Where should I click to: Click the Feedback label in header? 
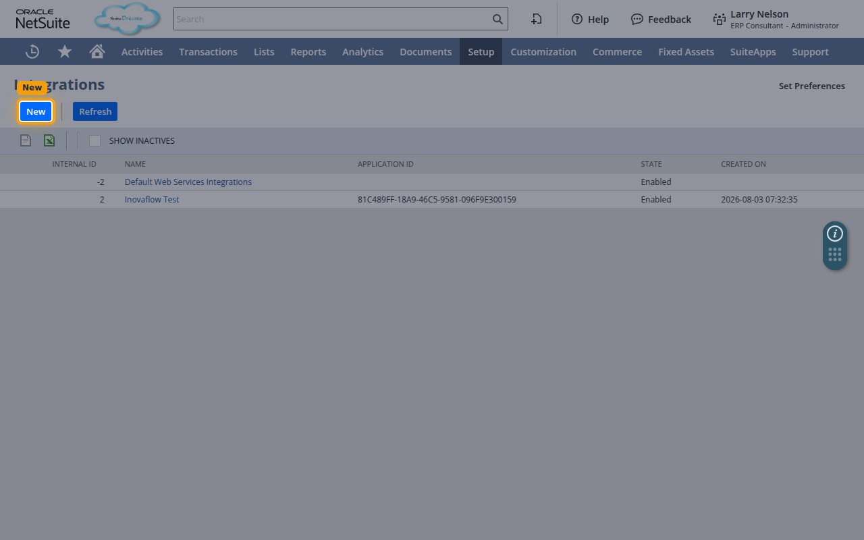pyautogui.click(x=670, y=19)
